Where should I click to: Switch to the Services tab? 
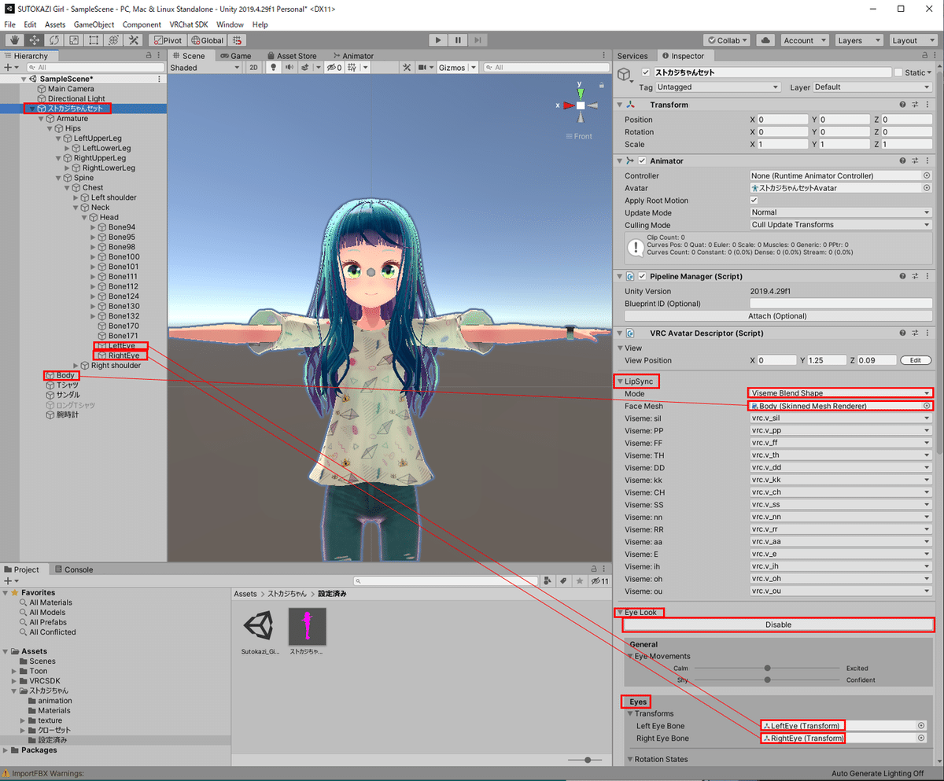tap(632, 56)
